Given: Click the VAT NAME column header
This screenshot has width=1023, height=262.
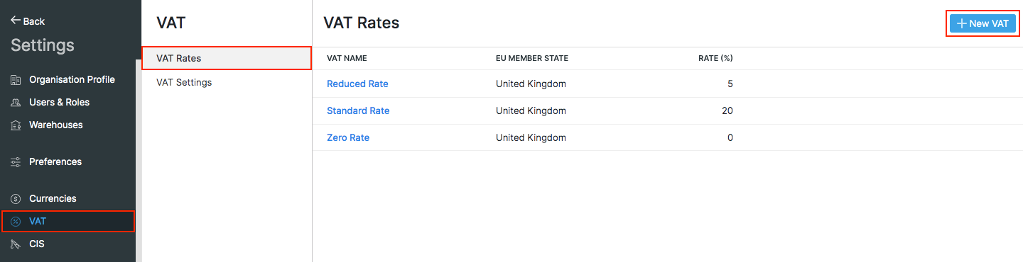Looking at the screenshot, I should pos(347,58).
